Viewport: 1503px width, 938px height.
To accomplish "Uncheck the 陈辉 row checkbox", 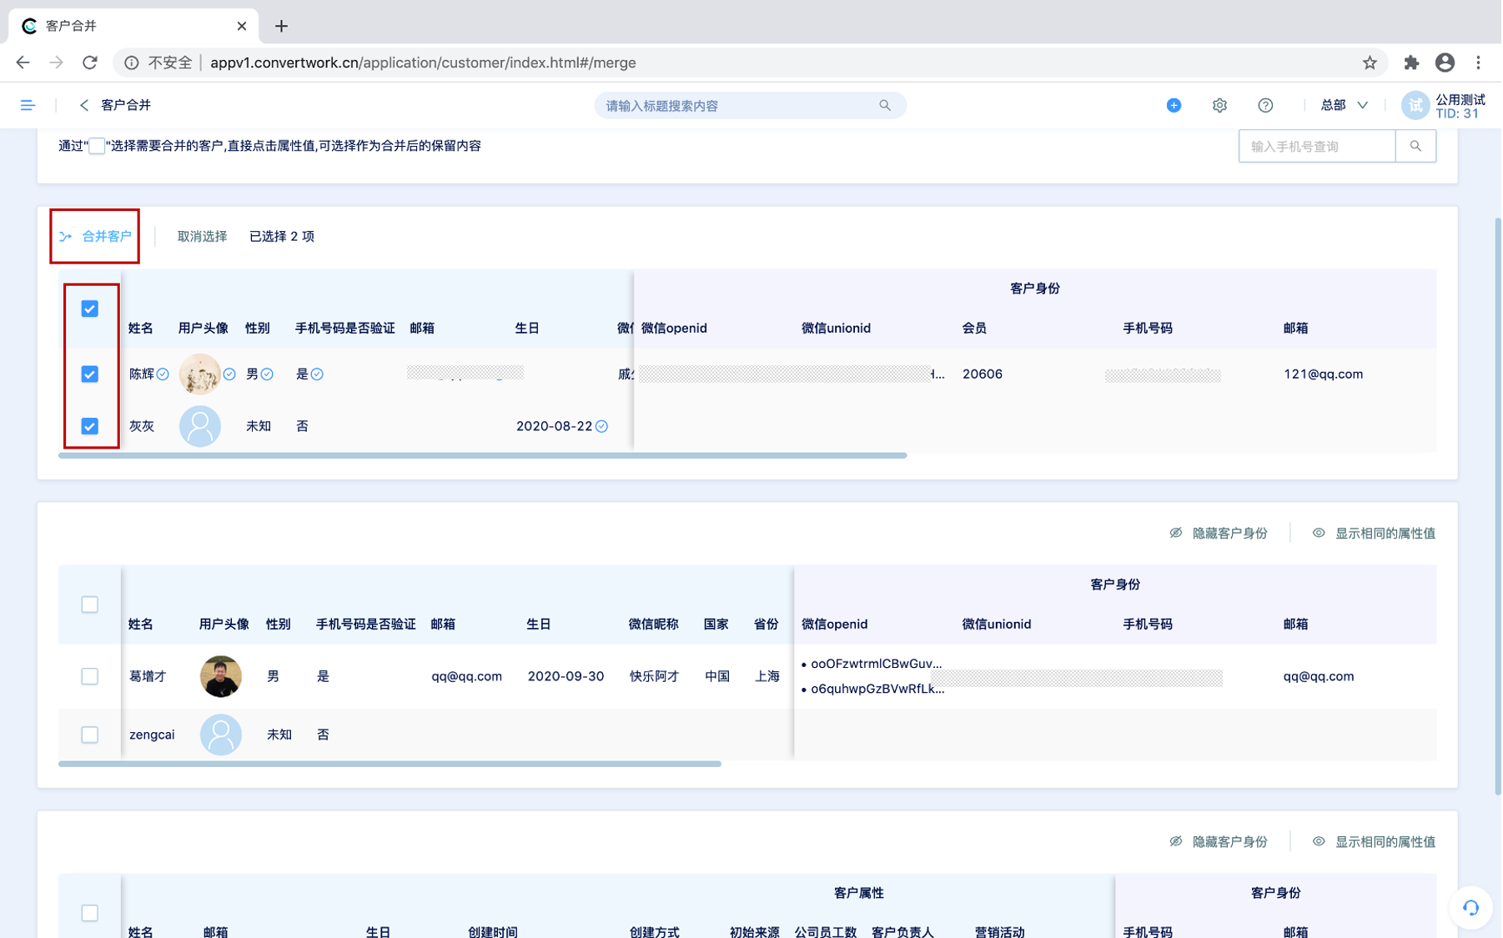I will pos(90,374).
